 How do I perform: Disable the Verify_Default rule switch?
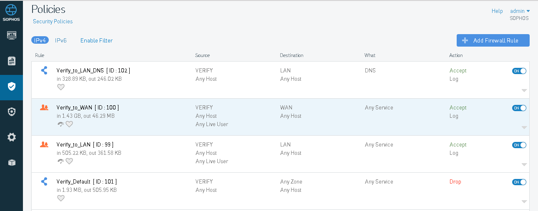[519, 182]
